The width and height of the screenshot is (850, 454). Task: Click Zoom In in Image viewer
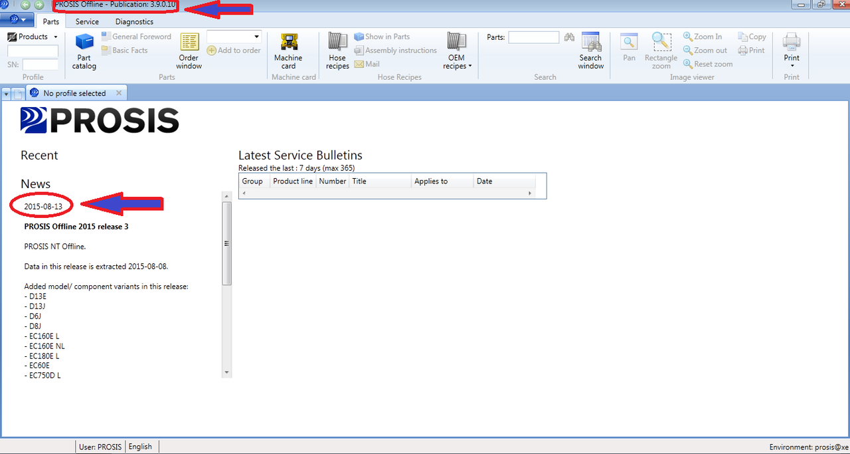click(x=703, y=37)
